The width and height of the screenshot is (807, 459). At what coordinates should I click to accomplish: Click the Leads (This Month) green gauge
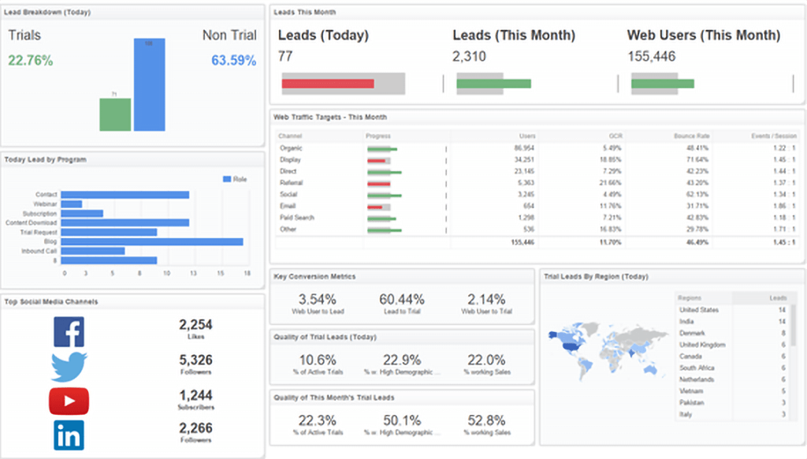click(x=493, y=84)
